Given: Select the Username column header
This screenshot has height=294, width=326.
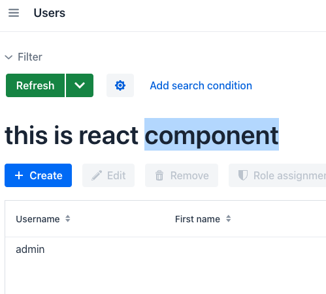Looking at the screenshot, I should (x=38, y=219).
